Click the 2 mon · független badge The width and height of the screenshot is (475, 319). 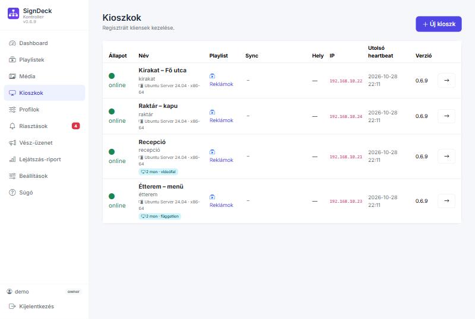point(160,216)
